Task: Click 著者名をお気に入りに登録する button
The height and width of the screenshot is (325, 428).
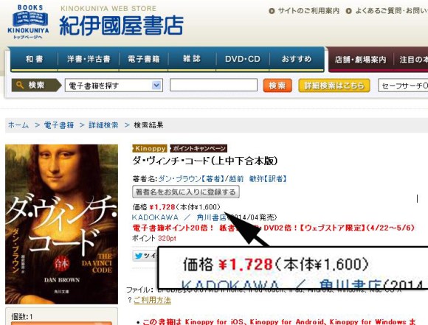Action: pyautogui.click(x=186, y=192)
